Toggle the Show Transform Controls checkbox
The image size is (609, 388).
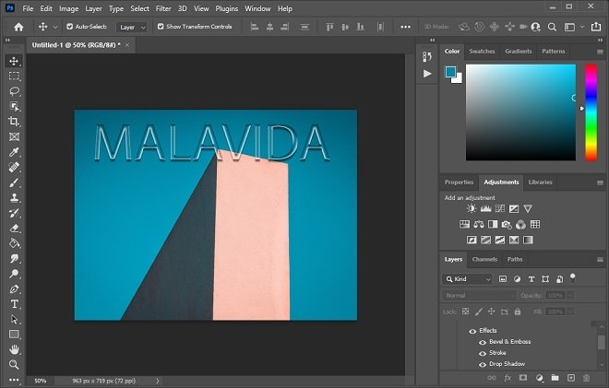(161, 27)
